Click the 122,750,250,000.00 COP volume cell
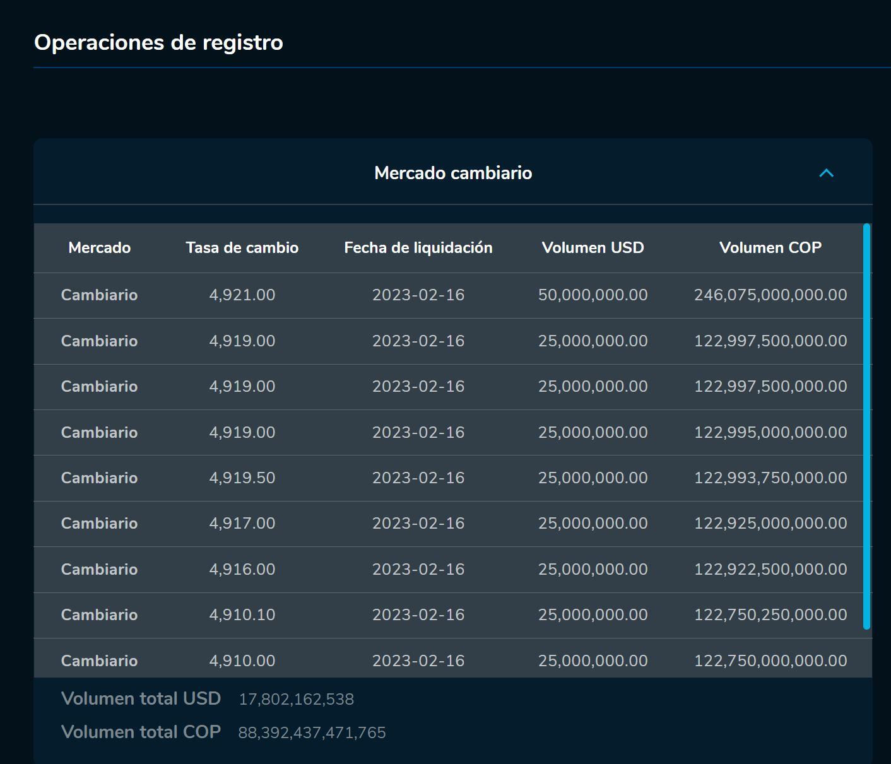This screenshot has width=891, height=764. click(770, 615)
